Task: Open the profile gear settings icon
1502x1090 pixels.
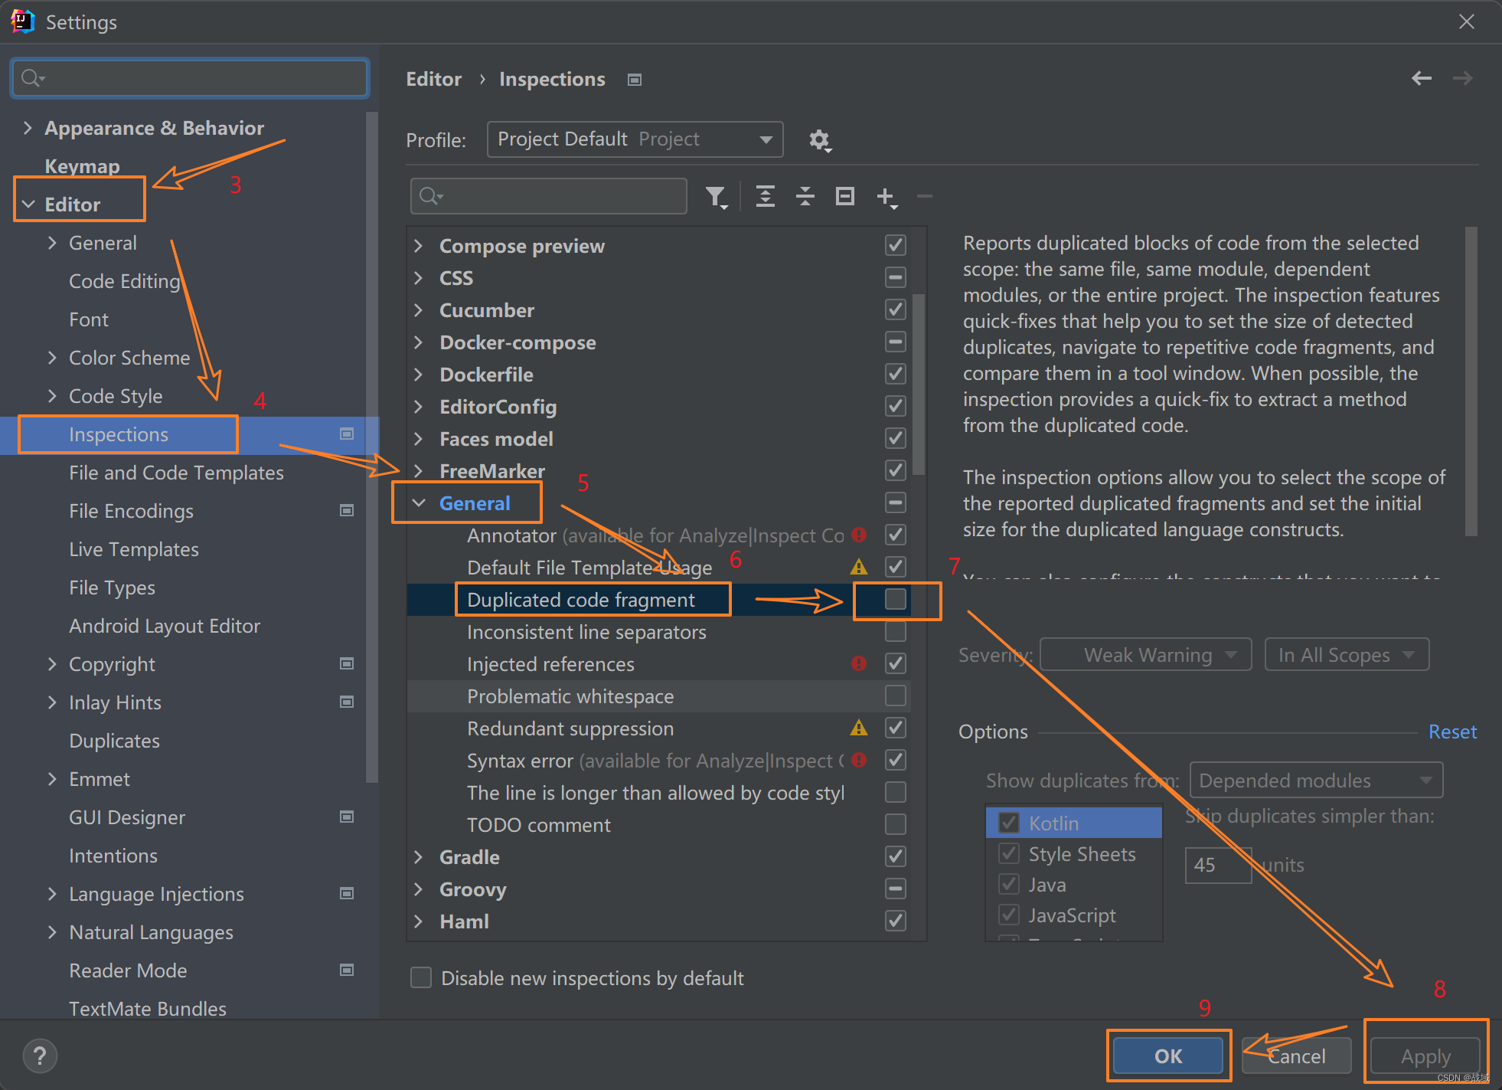Action: click(819, 140)
